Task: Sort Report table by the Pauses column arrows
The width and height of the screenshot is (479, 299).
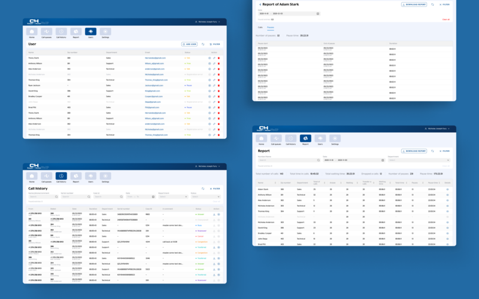Action: [x=423, y=183]
